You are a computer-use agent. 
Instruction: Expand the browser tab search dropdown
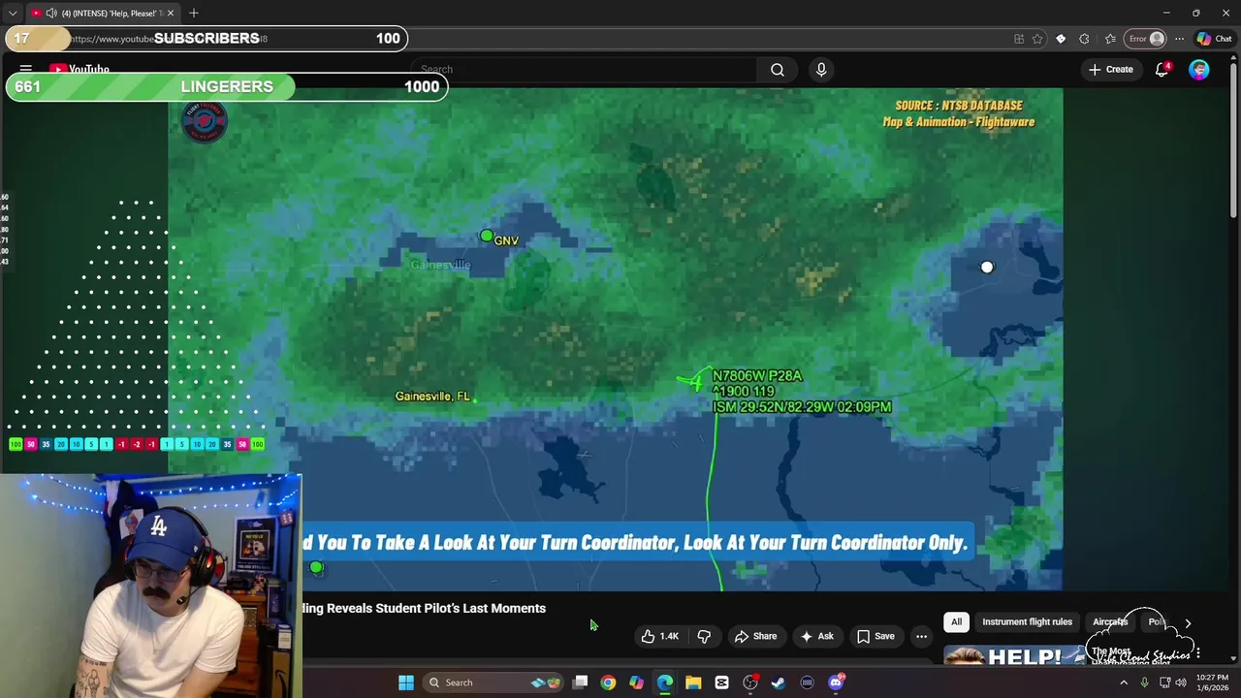pos(13,13)
